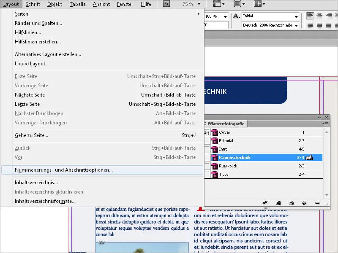Print the book using the printer icon
The image size is (338, 253).
291,203
